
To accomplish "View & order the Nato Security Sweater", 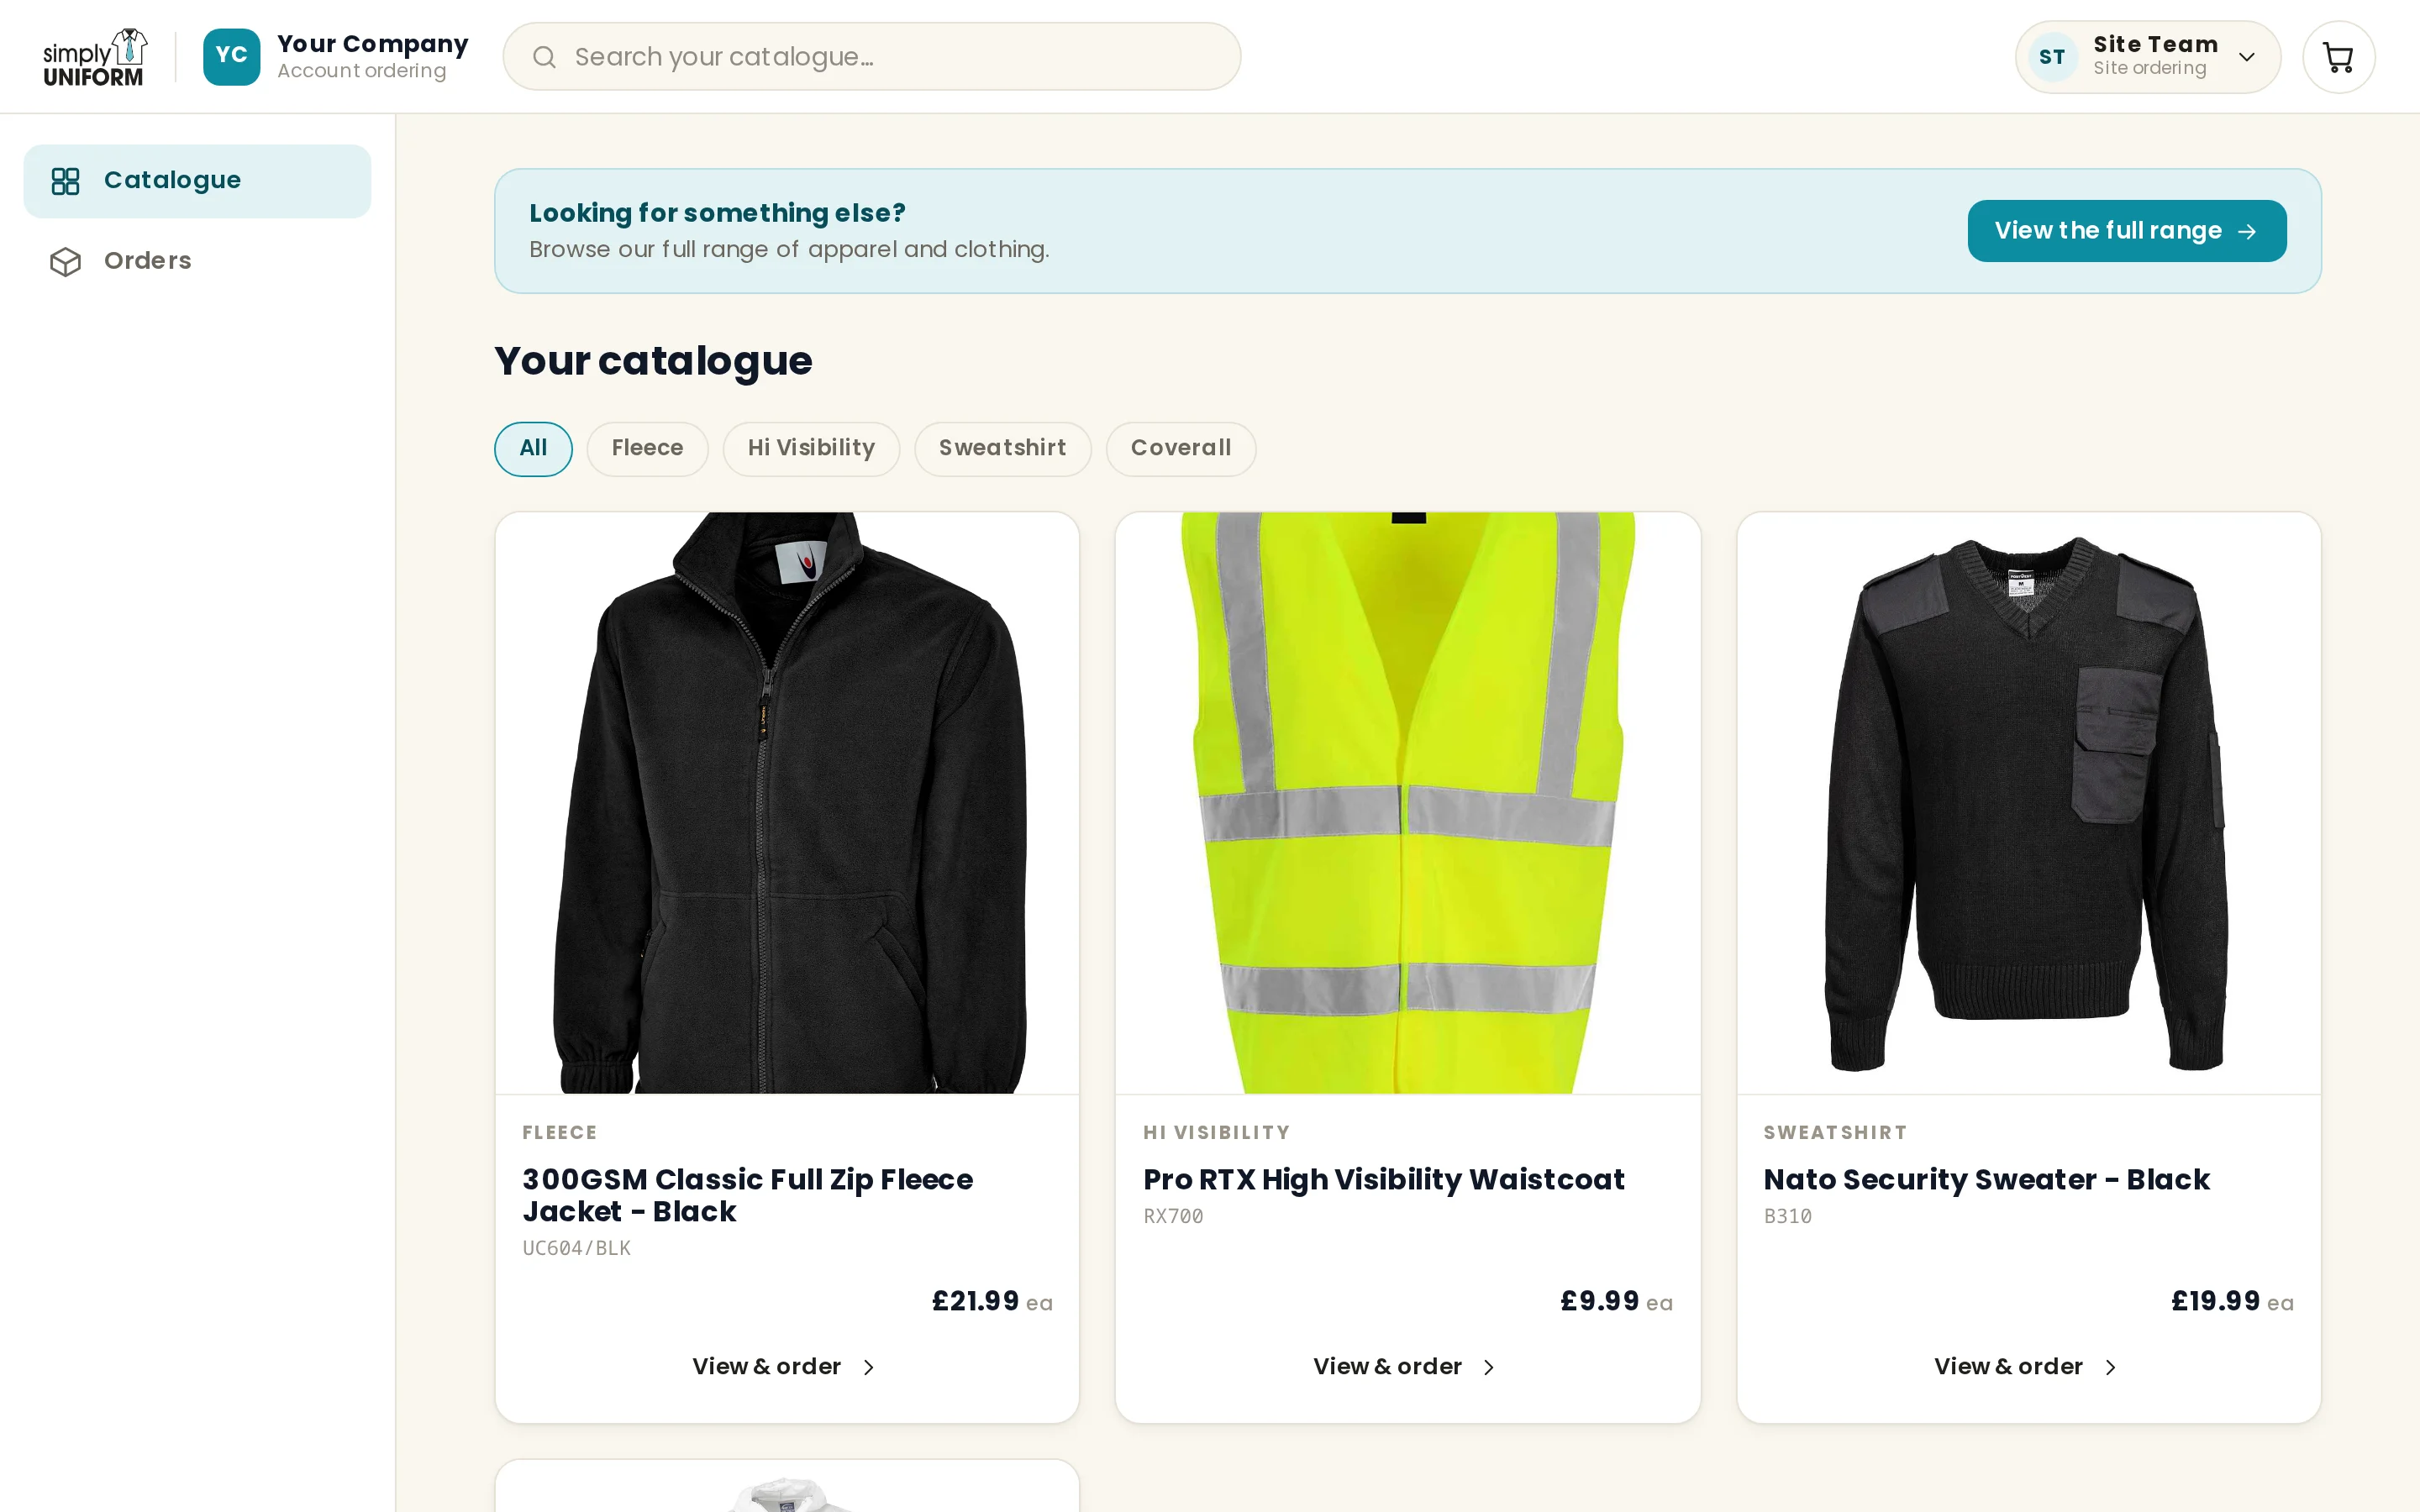I will pyautogui.click(x=2028, y=1367).
